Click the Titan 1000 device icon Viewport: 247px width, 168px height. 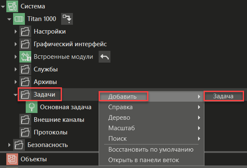[19, 19]
